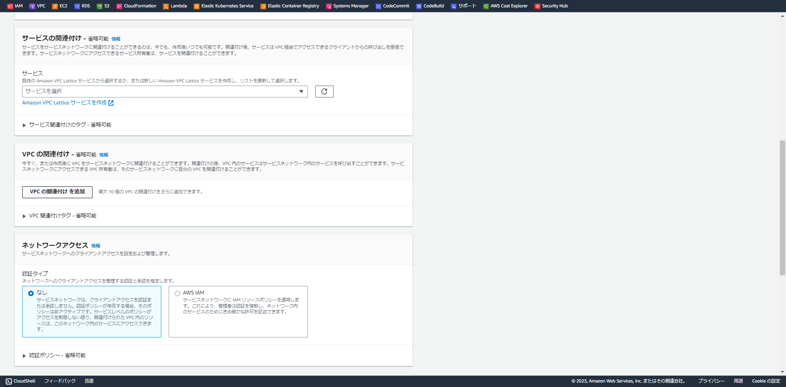Open the S3 service shortcut icon

pyautogui.click(x=99, y=6)
